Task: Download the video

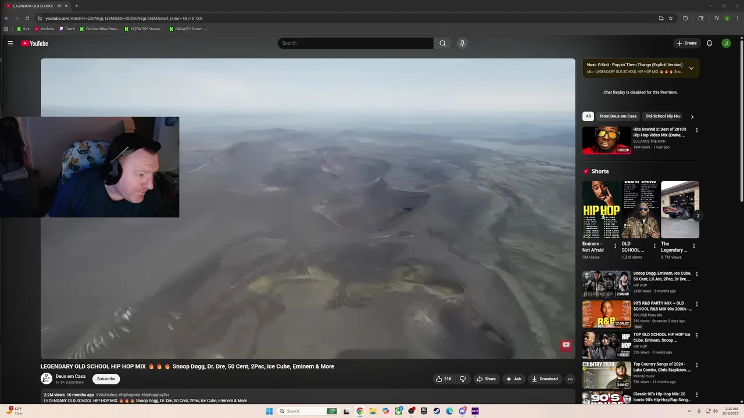Action: click(x=545, y=379)
